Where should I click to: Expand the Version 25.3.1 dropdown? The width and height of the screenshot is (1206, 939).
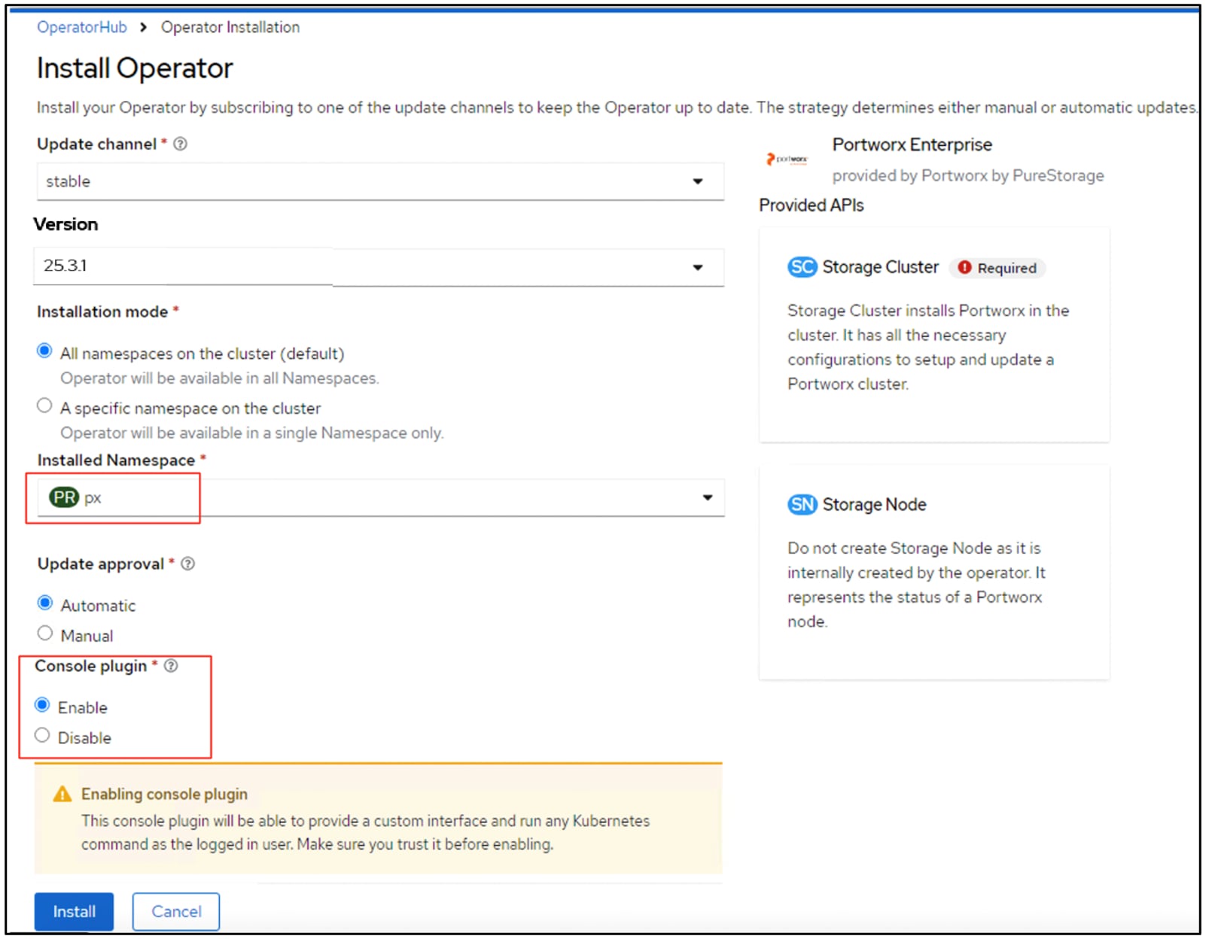pos(379,266)
